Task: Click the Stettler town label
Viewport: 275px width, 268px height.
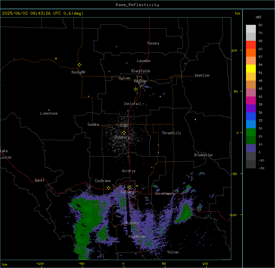Action: [202, 75]
